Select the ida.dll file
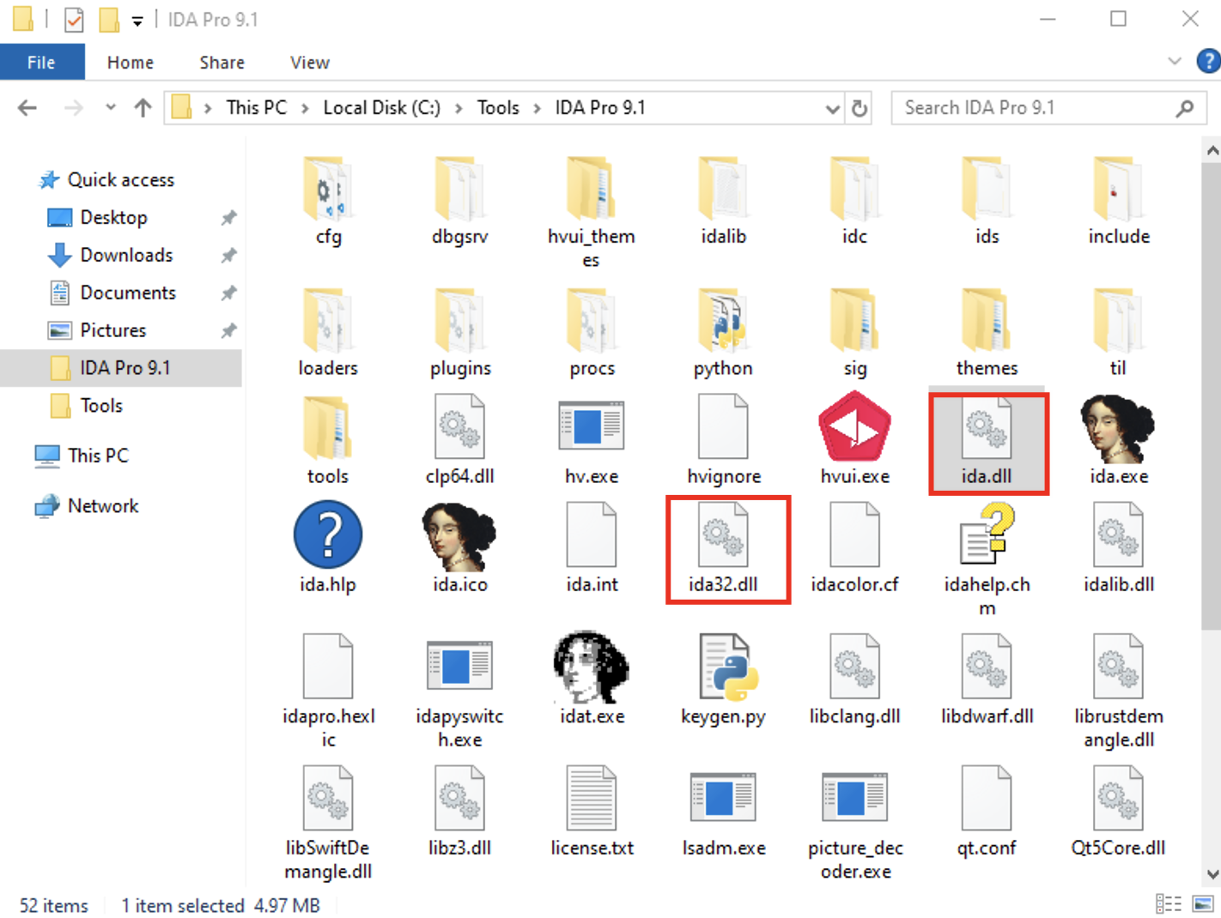The height and width of the screenshot is (918, 1221). pyautogui.click(x=987, y=441)
